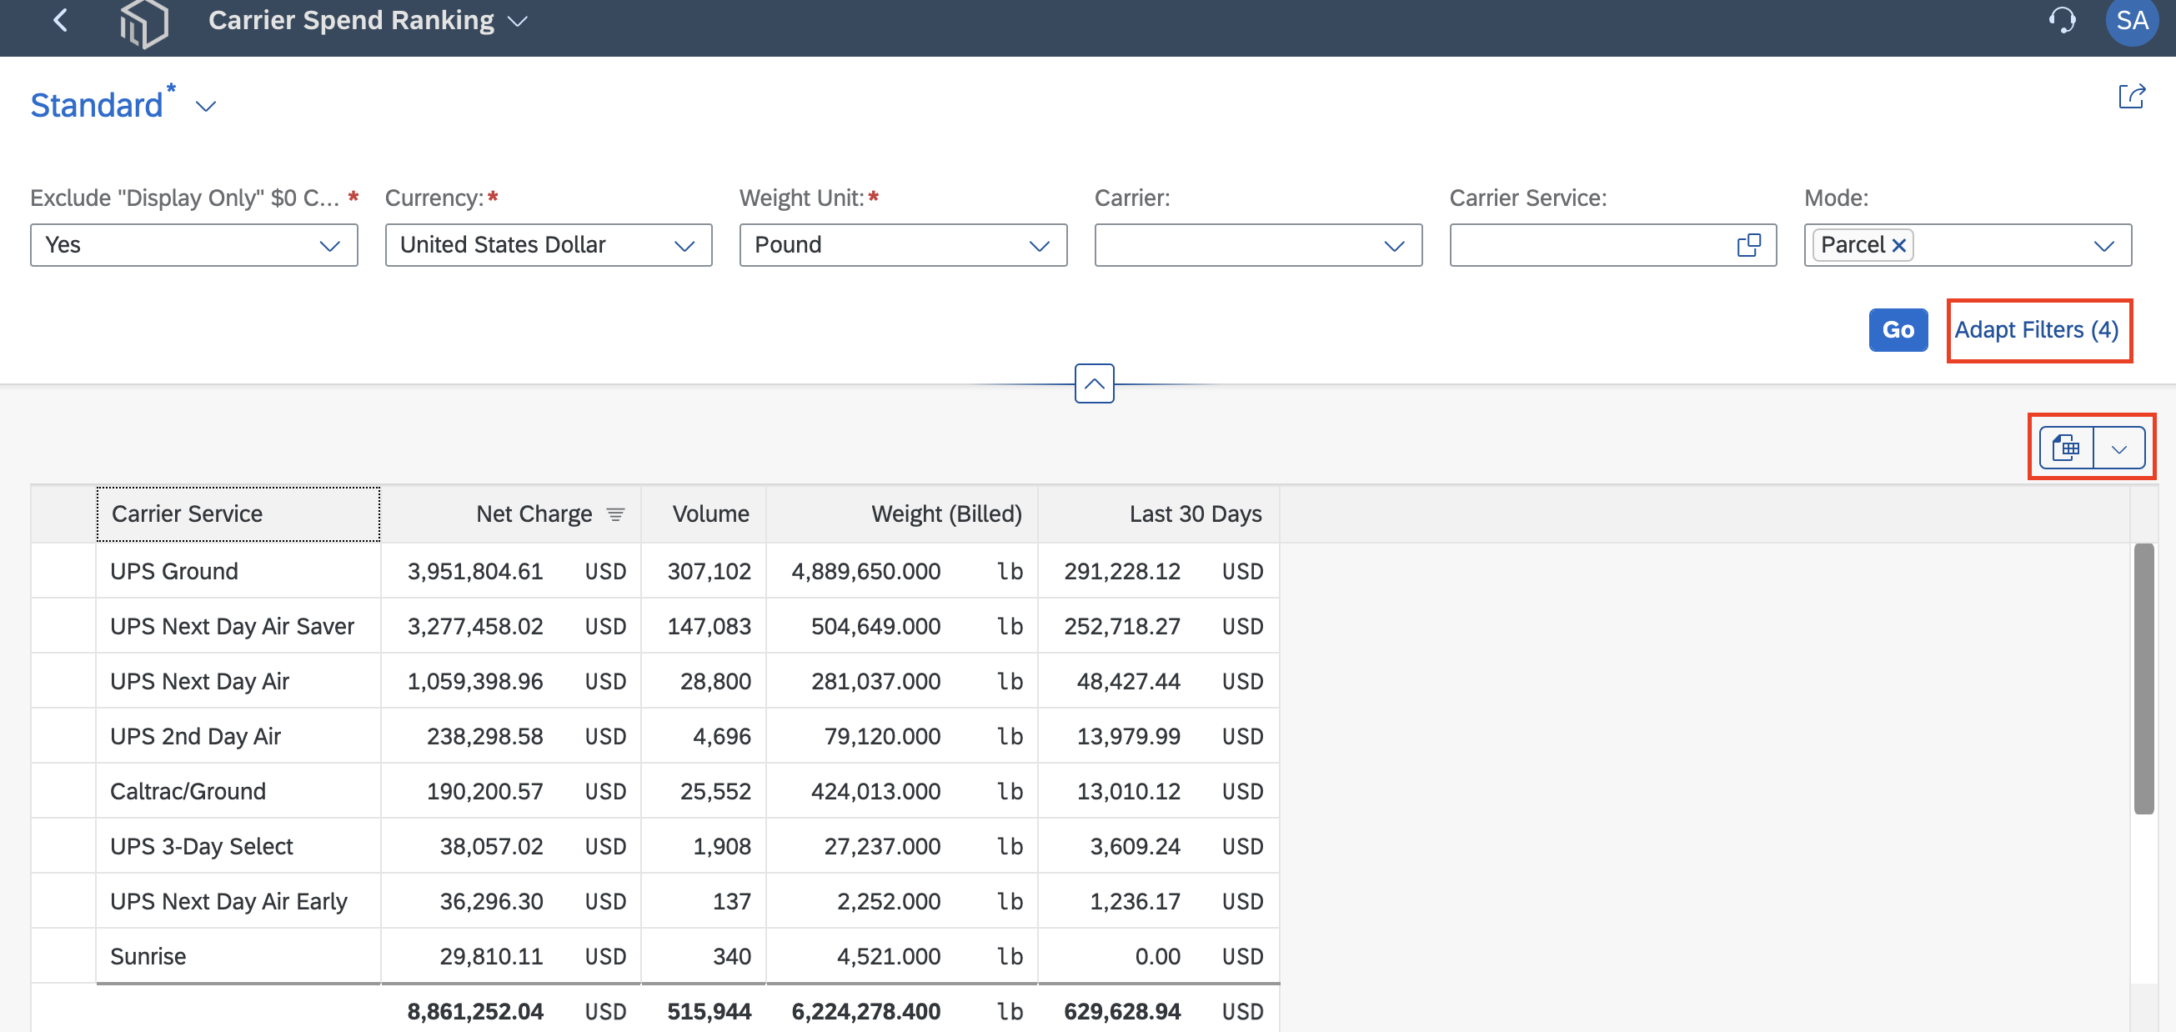This screenshot has width=2176, height=1032.
Task: Open the Carrier filter dropdown
Action: 1258,245
